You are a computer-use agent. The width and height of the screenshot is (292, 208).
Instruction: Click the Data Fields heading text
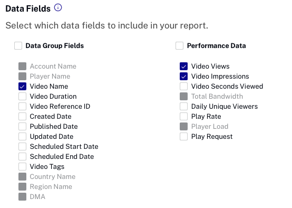coord(28,9)
